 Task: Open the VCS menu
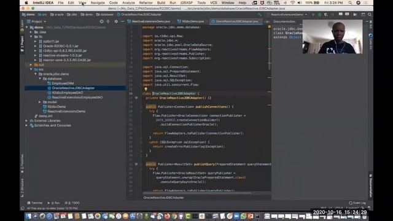[214, 2]
